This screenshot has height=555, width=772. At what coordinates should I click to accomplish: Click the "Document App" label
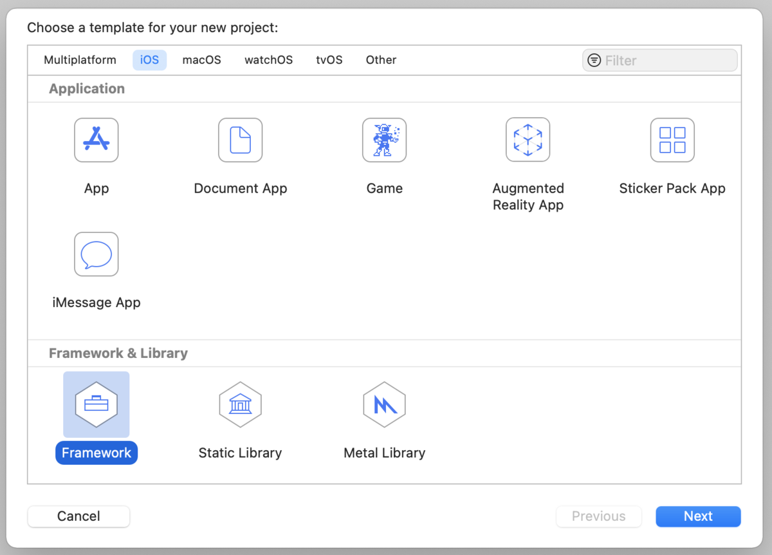coord(241,189)
